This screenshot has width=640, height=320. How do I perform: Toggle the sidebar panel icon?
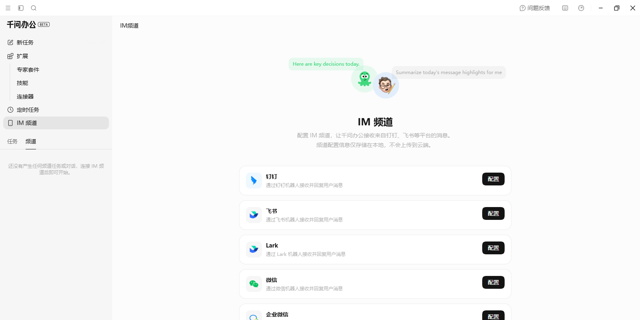coord(21,8)
